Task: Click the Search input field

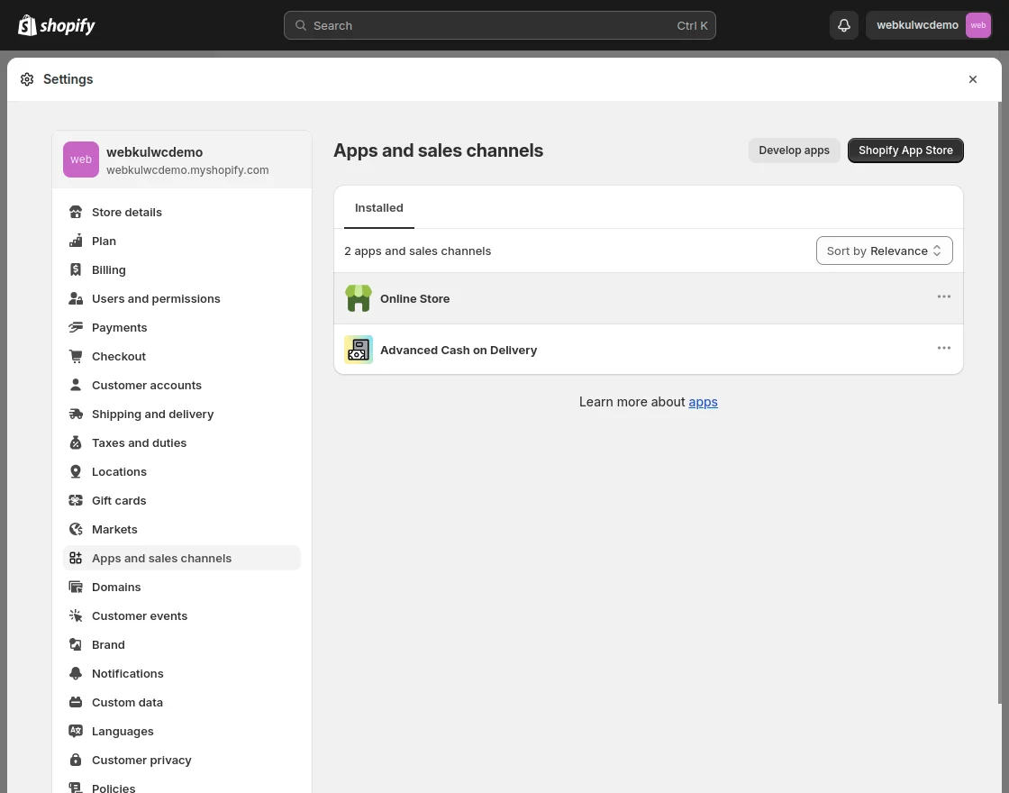Action: coord(500,25)
